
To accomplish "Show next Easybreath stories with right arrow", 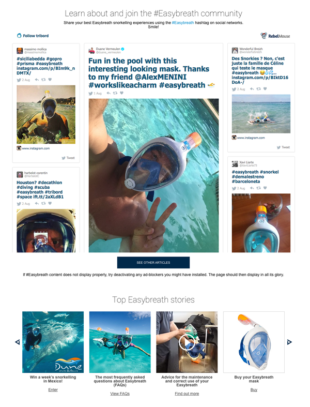I will [289, 342].
